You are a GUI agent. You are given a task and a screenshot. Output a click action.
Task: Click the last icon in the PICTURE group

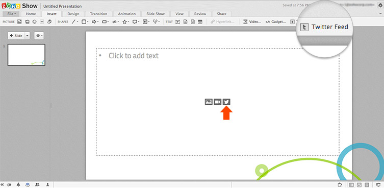[49, 21]
